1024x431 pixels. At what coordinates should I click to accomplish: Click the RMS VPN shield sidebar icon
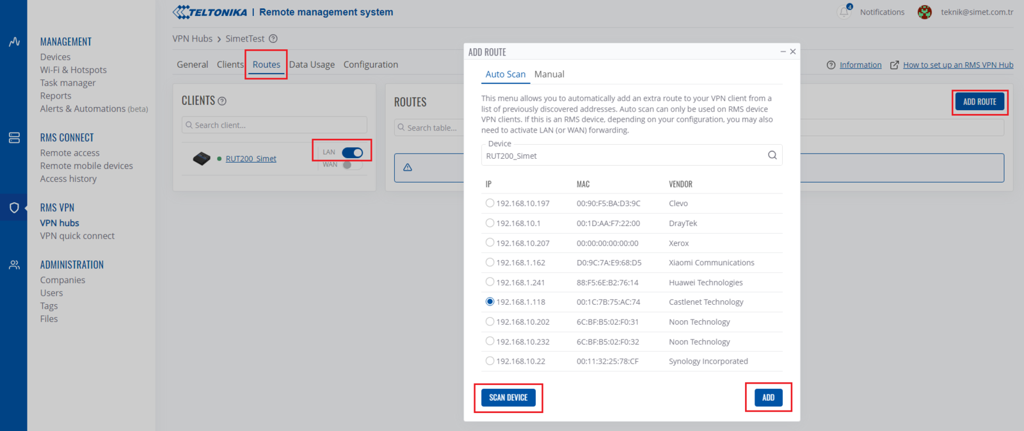14,207
